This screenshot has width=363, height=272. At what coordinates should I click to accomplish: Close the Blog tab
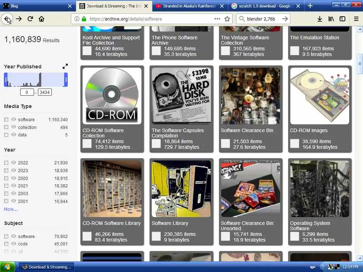(70, 6)
